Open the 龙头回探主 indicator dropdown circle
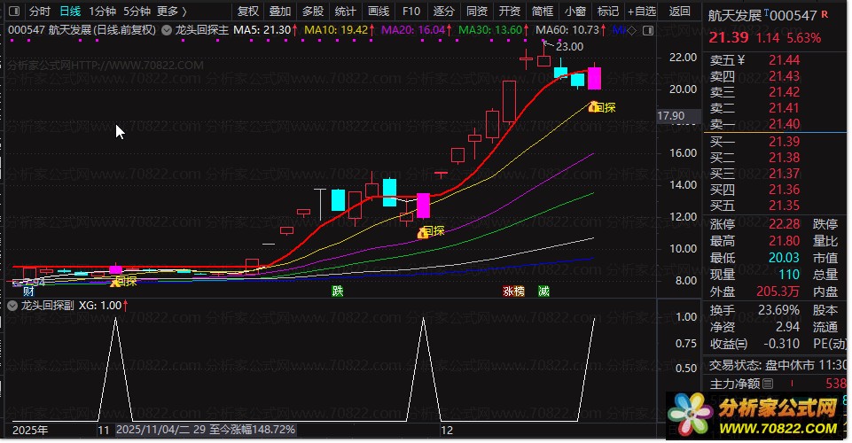Viewport: 852px width, 443px height. click(x=167, y=30)
